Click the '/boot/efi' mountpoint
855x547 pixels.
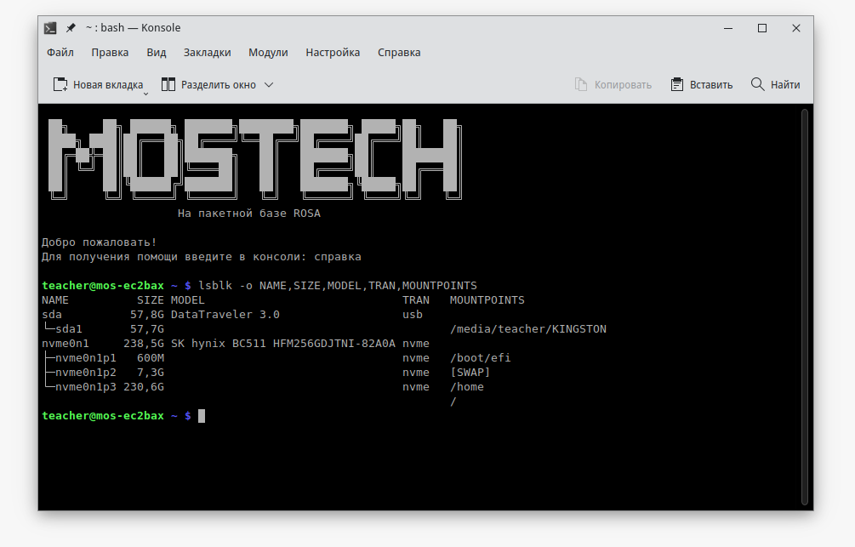click(481, 358)
